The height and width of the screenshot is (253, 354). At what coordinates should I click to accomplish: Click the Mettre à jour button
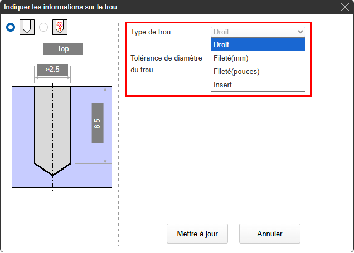(197, 234)
